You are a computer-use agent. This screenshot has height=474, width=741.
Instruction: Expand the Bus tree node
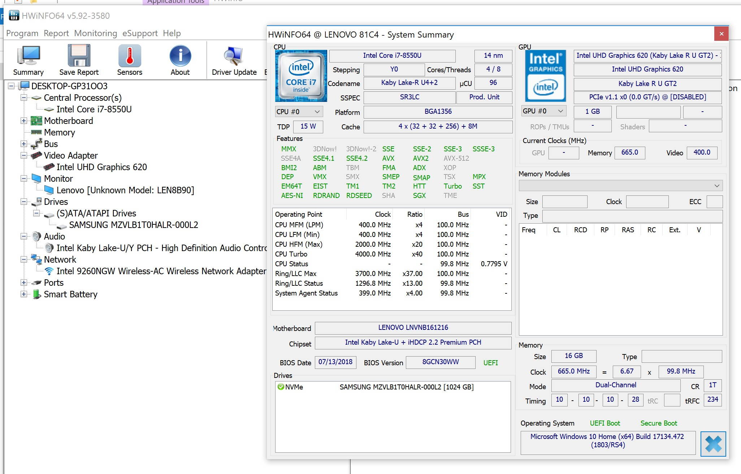coord(24,144)
